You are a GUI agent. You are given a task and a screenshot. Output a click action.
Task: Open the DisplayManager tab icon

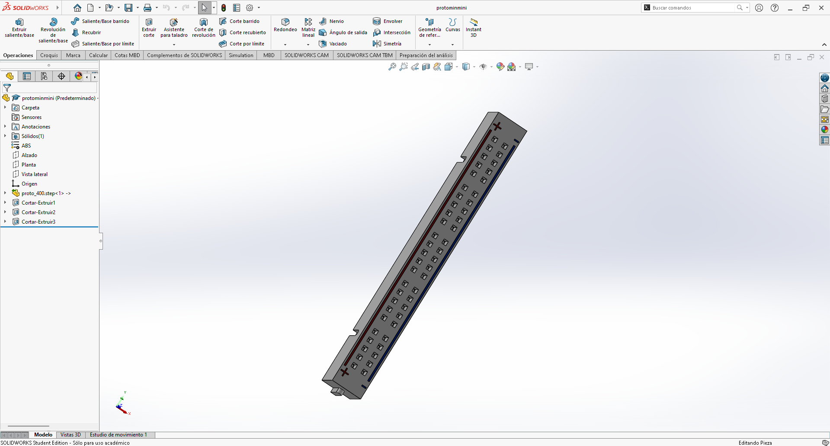coord(78,77)
